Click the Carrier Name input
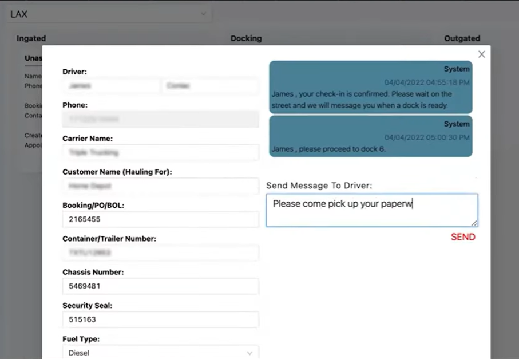Viewport: 519px width, 359px height. (x=160, y=152)
